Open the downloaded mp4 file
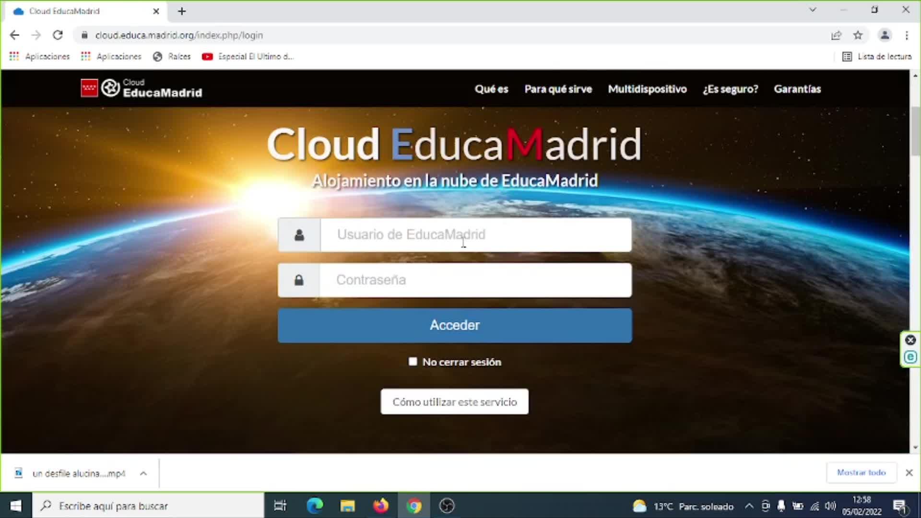 pyautogui.click(x=71, y=473)
